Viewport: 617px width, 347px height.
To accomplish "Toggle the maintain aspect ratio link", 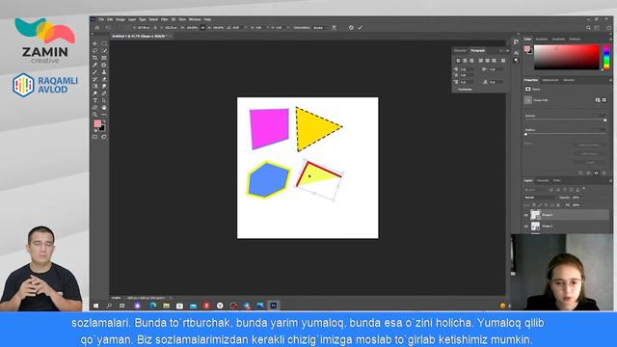I will (202, 28).
